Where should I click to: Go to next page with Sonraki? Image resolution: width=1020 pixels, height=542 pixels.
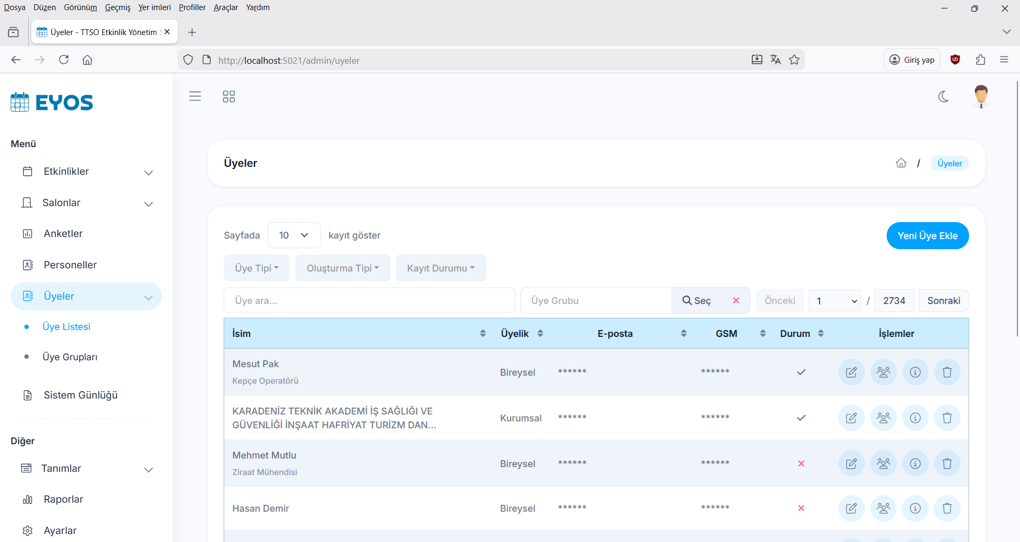coord(943,301)
